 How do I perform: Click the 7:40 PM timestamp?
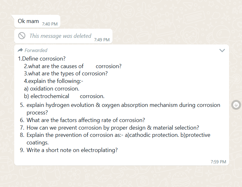[x=50, y=24]
